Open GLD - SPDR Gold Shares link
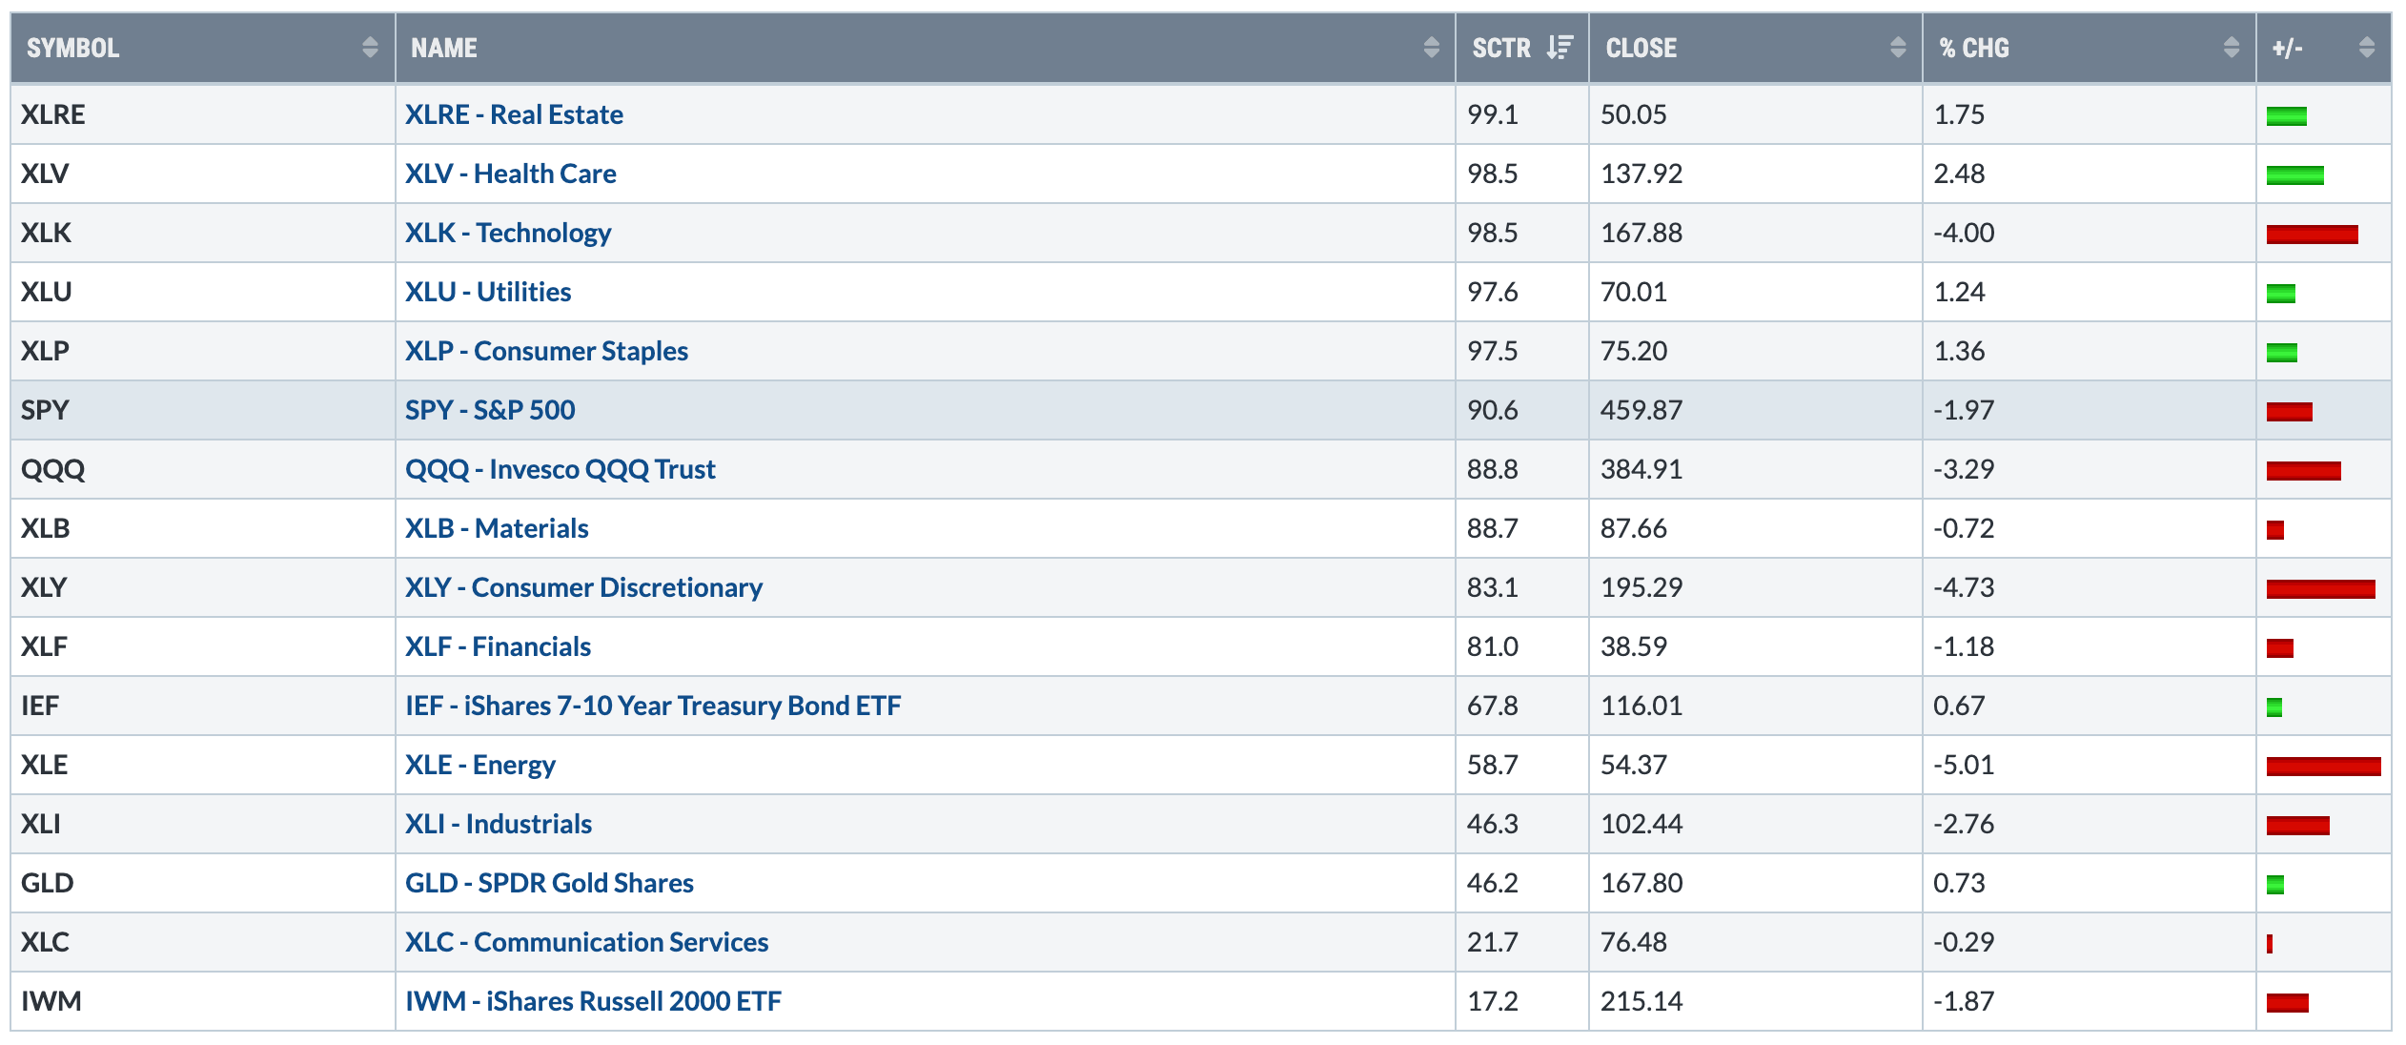The image size is (2406, 1045). pyautogui.click(x=549, y=883)
